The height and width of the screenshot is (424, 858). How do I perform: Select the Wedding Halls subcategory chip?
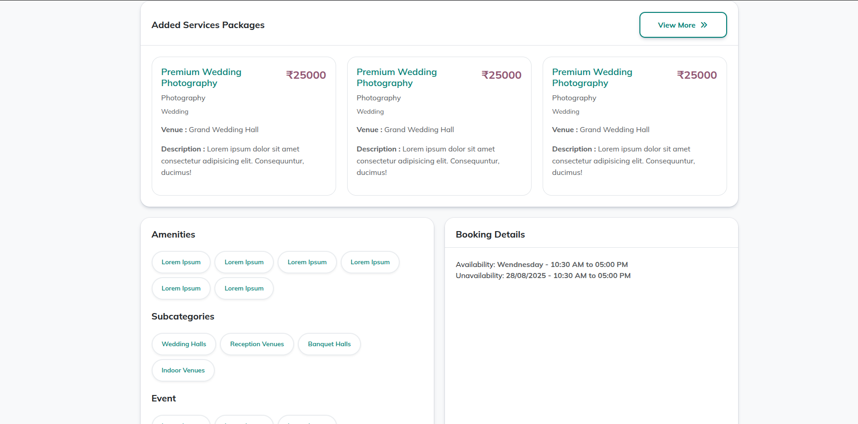pyautogui.click(x=183, y=344)
